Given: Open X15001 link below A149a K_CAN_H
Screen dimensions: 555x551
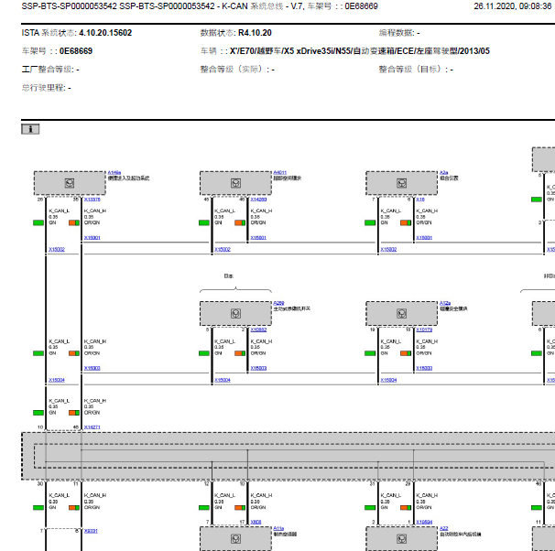Looking at the screenshot, I should pyautogui.click(x=92, y=238).
